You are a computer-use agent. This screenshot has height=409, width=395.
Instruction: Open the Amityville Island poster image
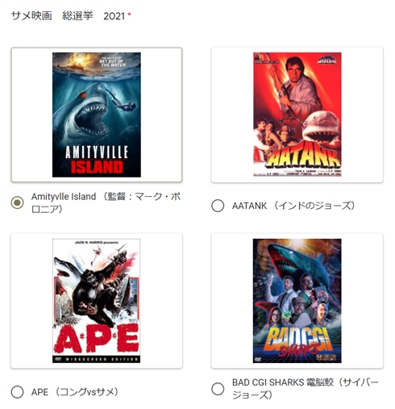click(x=97, y=115)
